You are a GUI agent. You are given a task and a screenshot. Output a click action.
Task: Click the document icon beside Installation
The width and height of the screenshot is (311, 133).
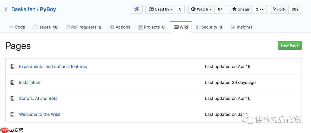(12, 83)
